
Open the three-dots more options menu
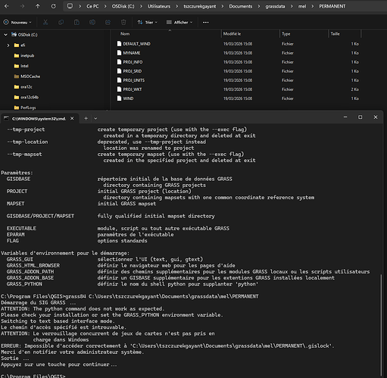[x=206, y=23]
